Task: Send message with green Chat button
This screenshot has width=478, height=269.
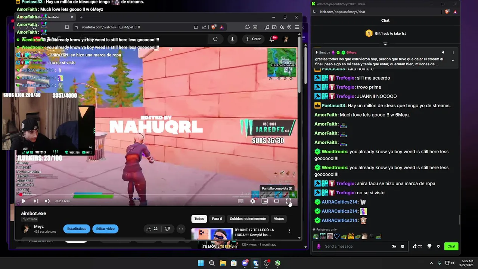Action: pos(451,246)
